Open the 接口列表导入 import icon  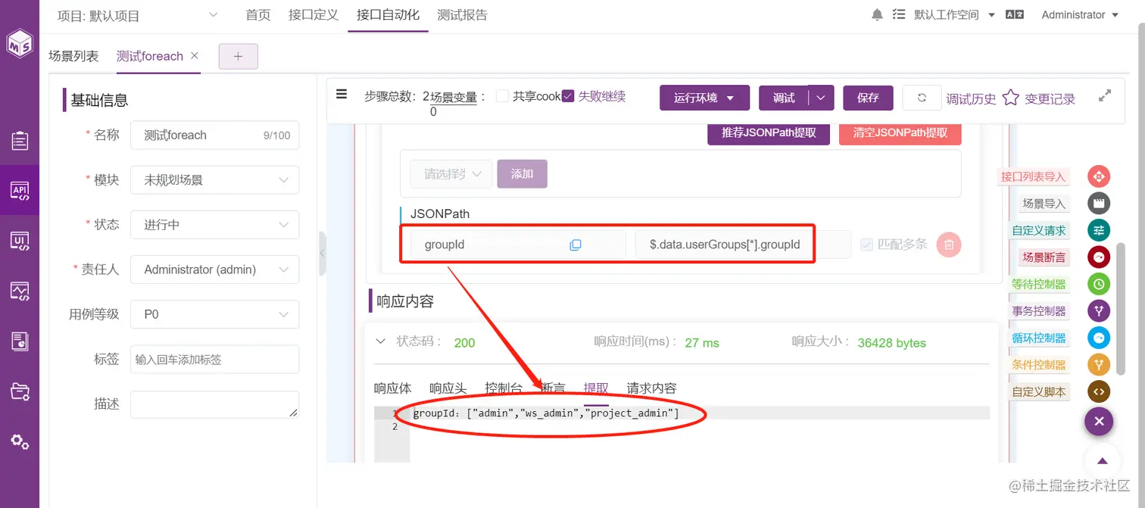click(x=1099, y=176)
